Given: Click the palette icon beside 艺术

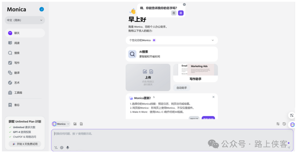Looking at the screenshot, I should point(10,83).
